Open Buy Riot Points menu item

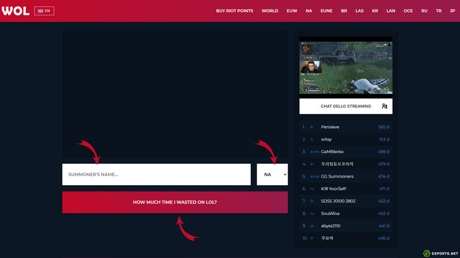click(x=234, y=11)
